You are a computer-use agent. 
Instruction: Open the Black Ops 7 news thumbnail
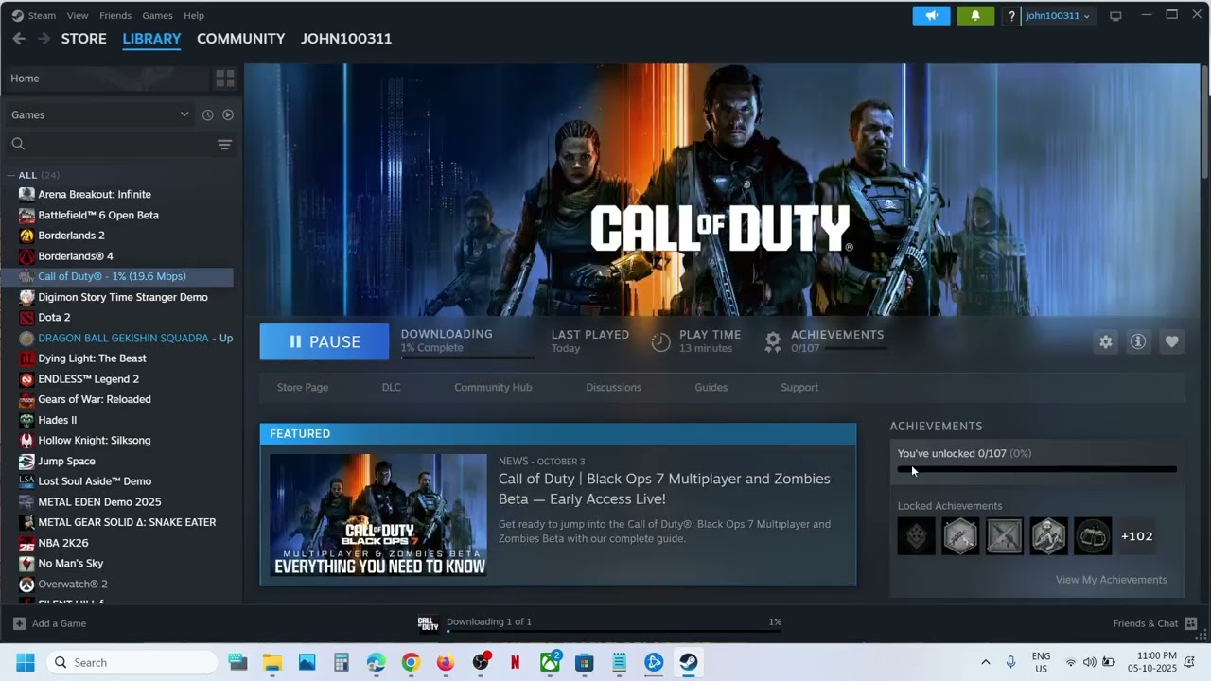click(378, 515)
